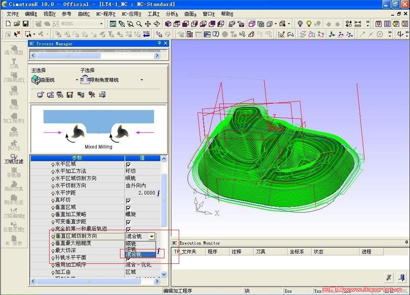Open the 曲线C menu
Viewport: 410px width, 295px height.
click(84, 14)
